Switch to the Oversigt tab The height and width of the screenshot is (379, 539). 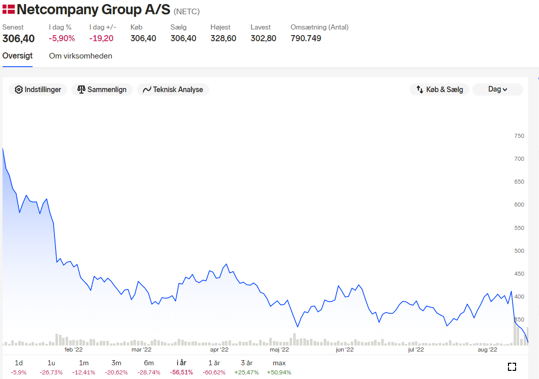click(x=17, y=56)
